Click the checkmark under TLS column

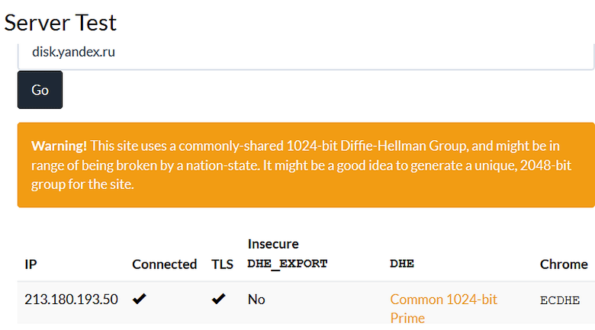[218, 300]
